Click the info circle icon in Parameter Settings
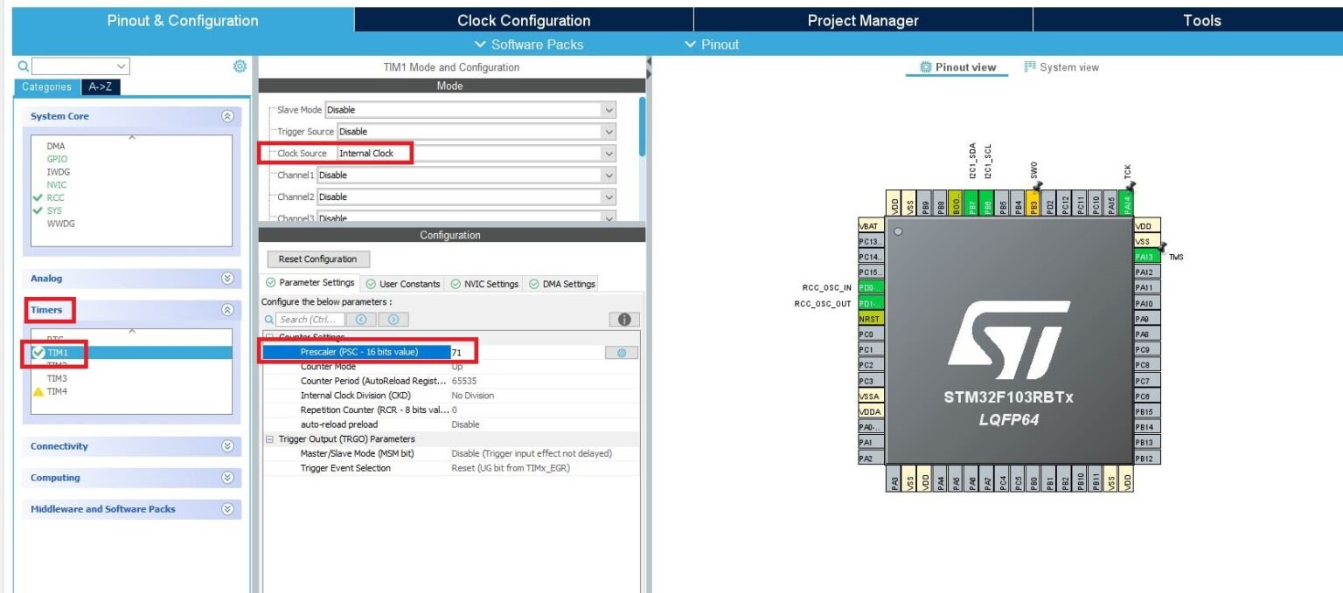 623,319
